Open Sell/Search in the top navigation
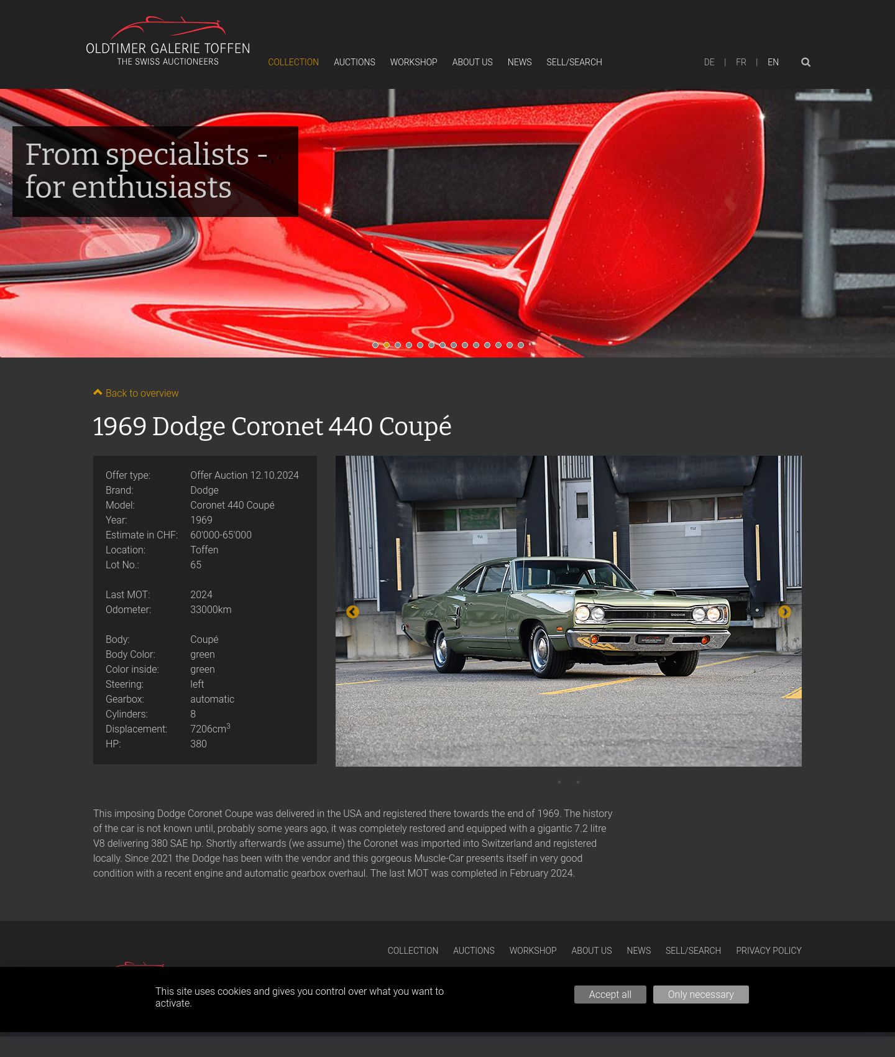Image resolution: width=895 pixels, height=1057 pixels. coord(574,62)
